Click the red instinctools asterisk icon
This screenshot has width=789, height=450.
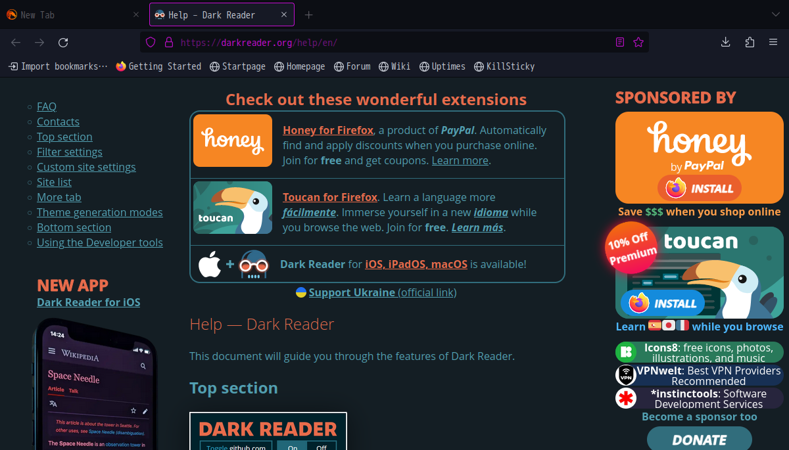626,398
